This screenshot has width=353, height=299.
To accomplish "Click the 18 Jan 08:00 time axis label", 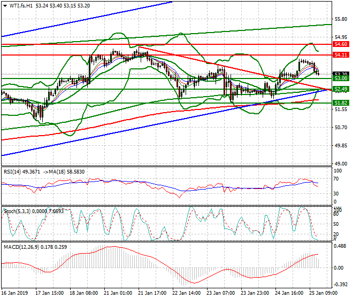I will point(84,293).
